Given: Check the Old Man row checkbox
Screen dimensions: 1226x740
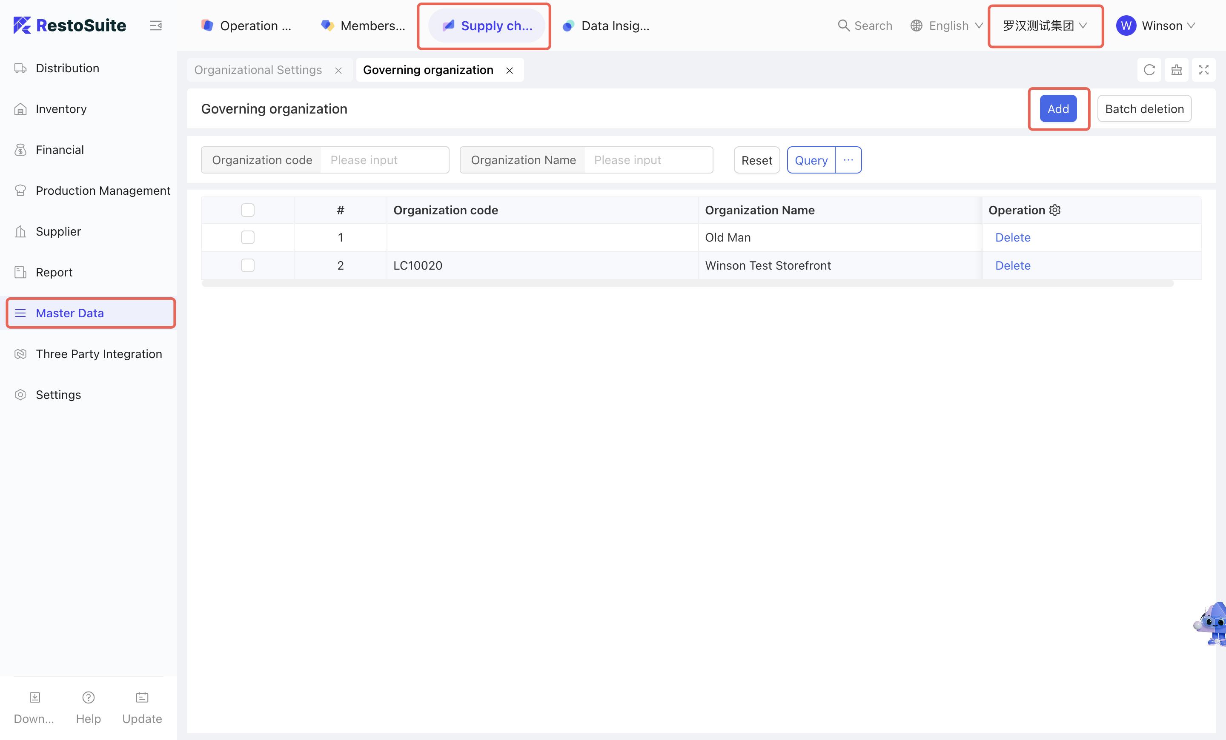Looking at the screenshot, I should coord(247,238).
